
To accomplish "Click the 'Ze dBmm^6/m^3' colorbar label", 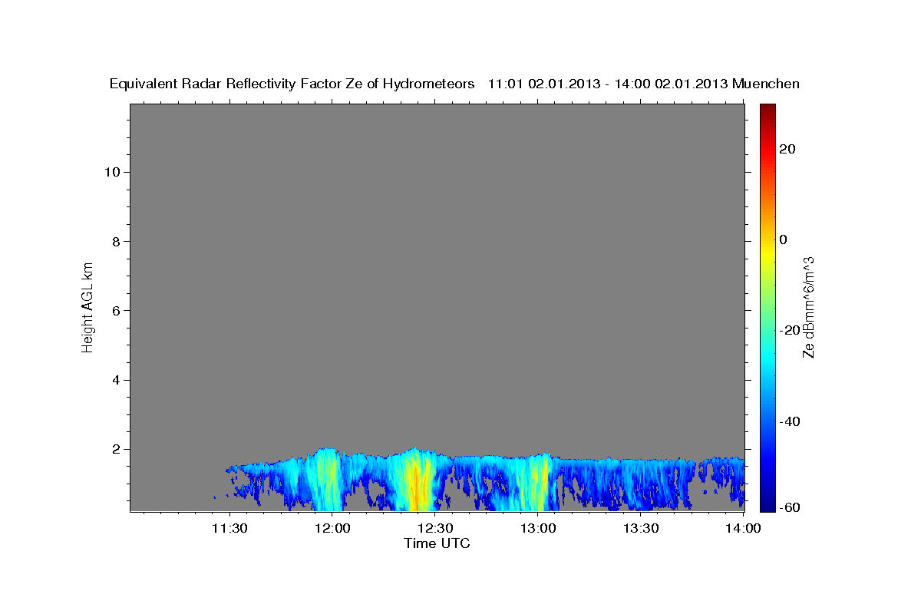I will tap(808, 306).
